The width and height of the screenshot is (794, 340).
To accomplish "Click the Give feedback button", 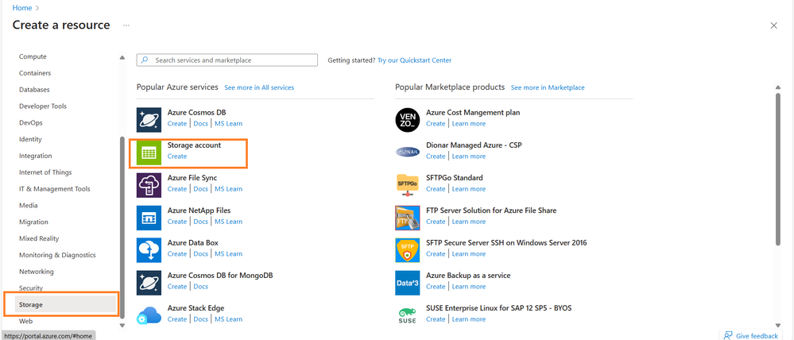I will click(x=751, y=335).
